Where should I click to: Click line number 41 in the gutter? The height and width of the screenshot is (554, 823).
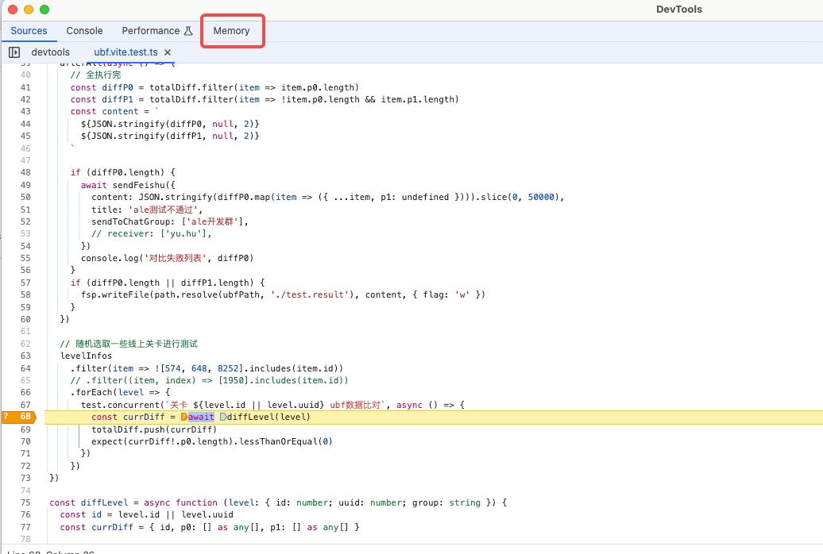click(x=25, y=87)
